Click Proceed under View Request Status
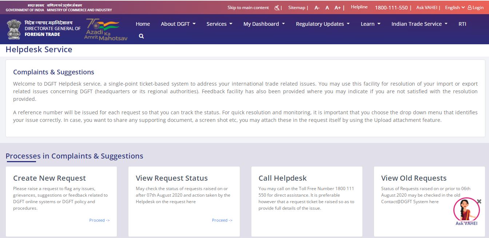This screenshot has width=489, height=238. point(222,220)
